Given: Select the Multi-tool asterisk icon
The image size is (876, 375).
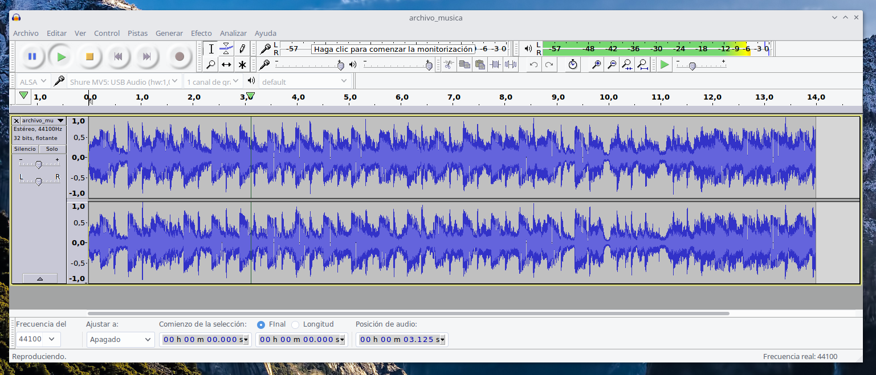Looking at the screenshot, I should 242,65.
